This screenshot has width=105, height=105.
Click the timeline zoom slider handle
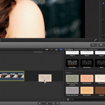pos(47,104)
